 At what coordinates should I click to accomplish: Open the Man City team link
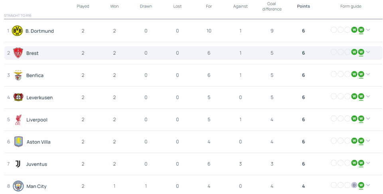point(36,186)
